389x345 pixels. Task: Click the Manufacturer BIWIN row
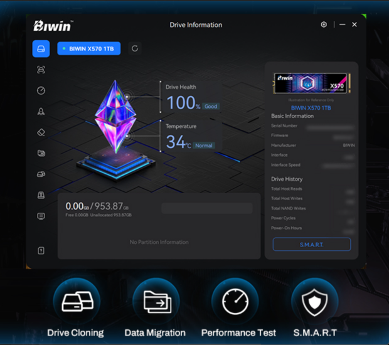tap(312, 146)
